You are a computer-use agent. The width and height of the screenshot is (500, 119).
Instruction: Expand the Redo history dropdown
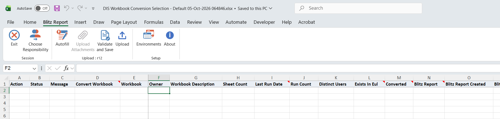coord(86,8)
